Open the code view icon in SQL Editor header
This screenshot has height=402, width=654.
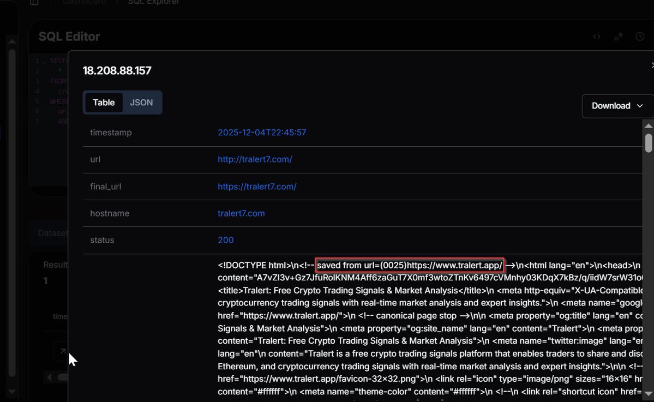pyautogui.click(x=596, y=37)
